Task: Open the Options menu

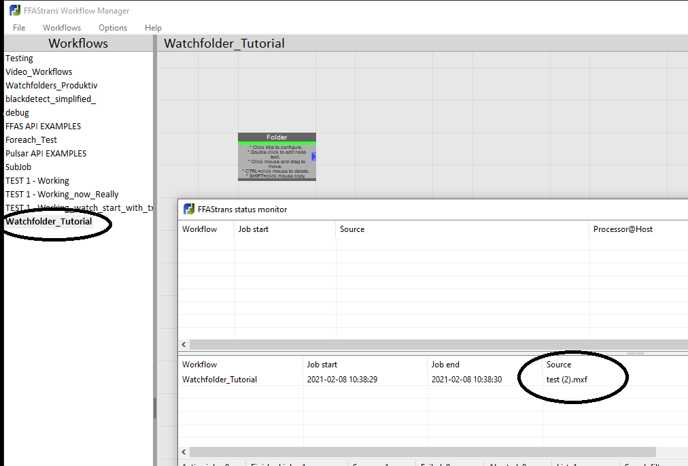Action: pos(113,28)
